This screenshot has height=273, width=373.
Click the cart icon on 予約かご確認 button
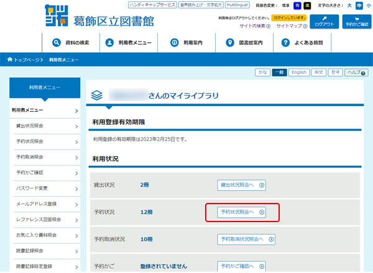coord(357,19)
